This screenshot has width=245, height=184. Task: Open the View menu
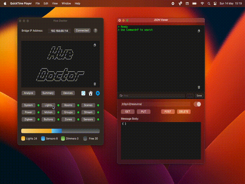click(x=55, y=3)
